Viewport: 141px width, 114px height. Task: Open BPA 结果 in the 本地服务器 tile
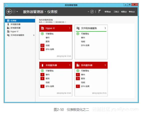pos(50,86)
